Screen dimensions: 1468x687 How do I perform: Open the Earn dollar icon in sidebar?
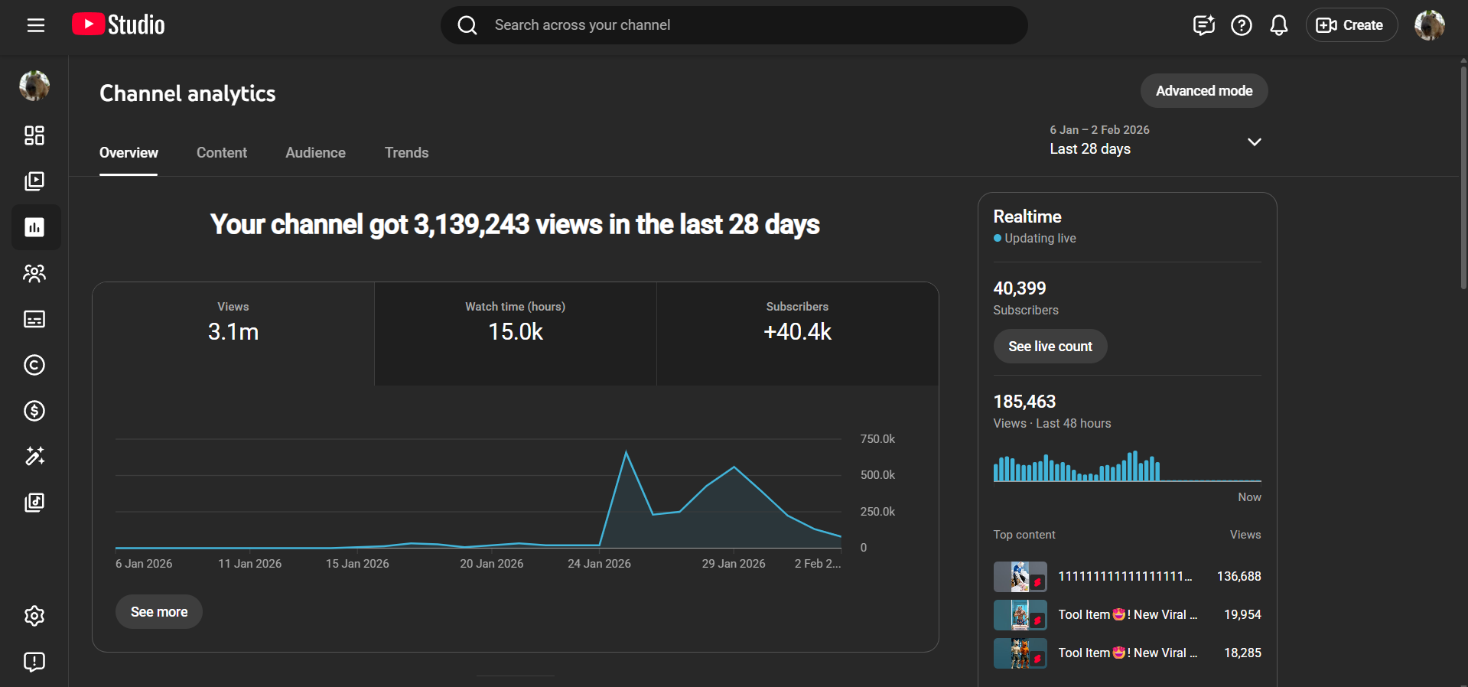coord(34,411)
